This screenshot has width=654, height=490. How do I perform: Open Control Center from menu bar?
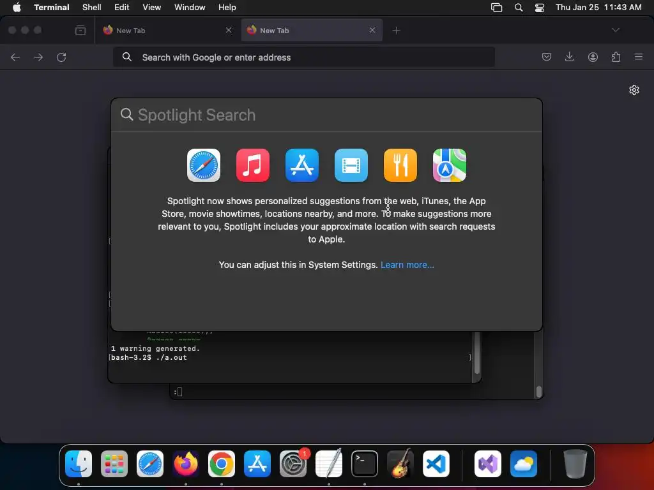[x=540, y=8]
